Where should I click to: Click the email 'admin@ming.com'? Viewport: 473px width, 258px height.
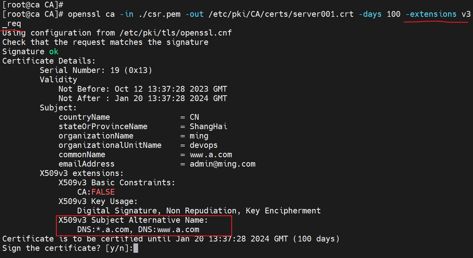222,164
